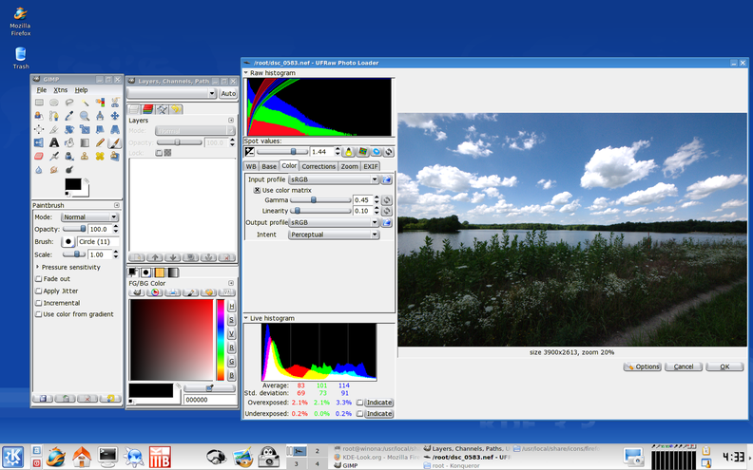753x470 pixels.
Task: Open the Mozilla Firefox desktop icon
Action: pos(20,14)
